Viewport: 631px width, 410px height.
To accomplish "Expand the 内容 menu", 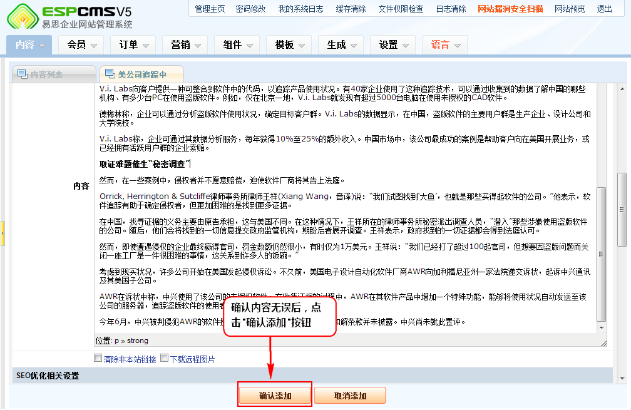I will click(29, 44).
